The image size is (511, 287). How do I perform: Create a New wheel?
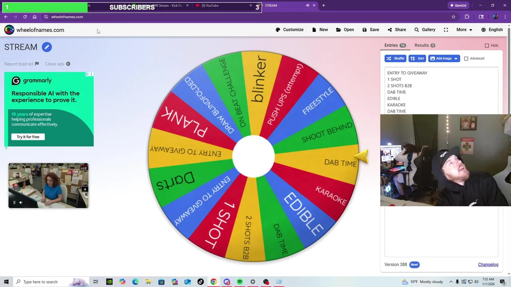(320, 29)
